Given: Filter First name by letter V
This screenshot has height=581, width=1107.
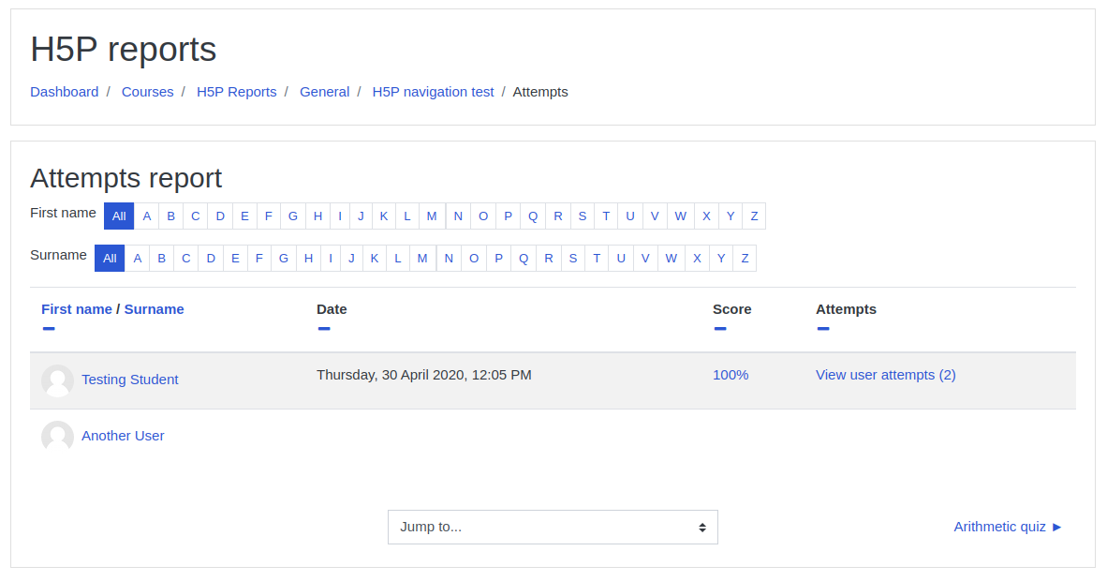Looking at the screenshot, I should (x=655, y=216).
